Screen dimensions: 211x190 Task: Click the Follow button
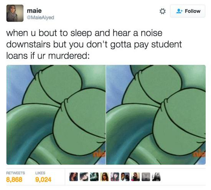[x=188, y=11]
